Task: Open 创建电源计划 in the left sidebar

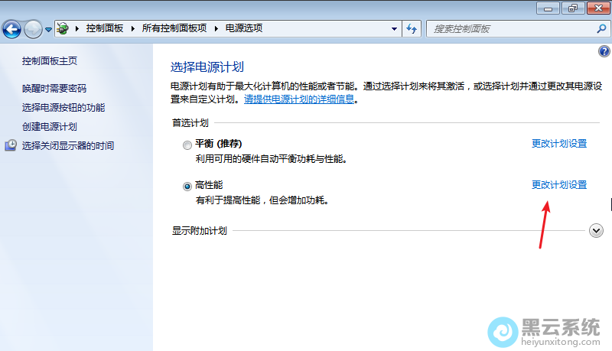Action: click(x=50, y=126)
